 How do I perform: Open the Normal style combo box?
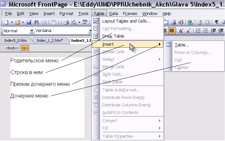click(18, 31)
